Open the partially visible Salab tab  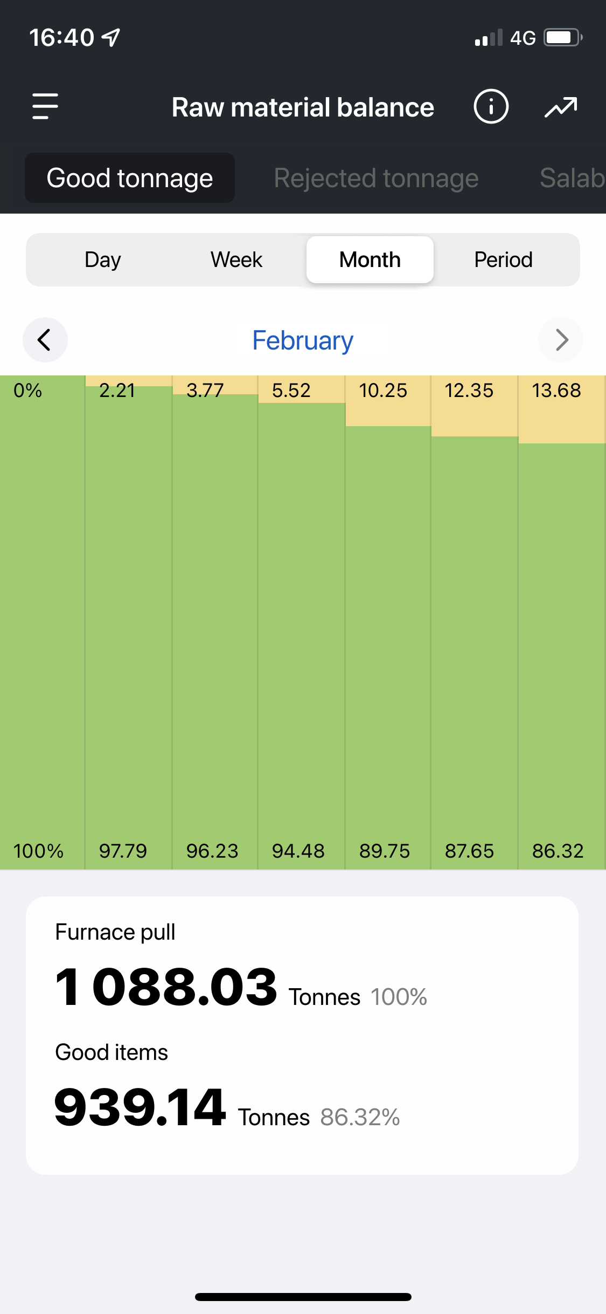(572, 178)
